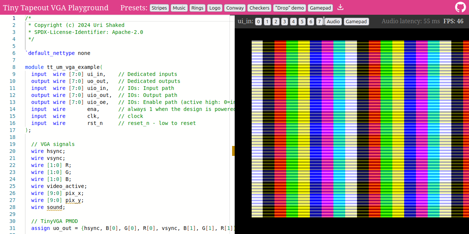
Task: Load the Stripes preset
Action: (x=159, y=8)
